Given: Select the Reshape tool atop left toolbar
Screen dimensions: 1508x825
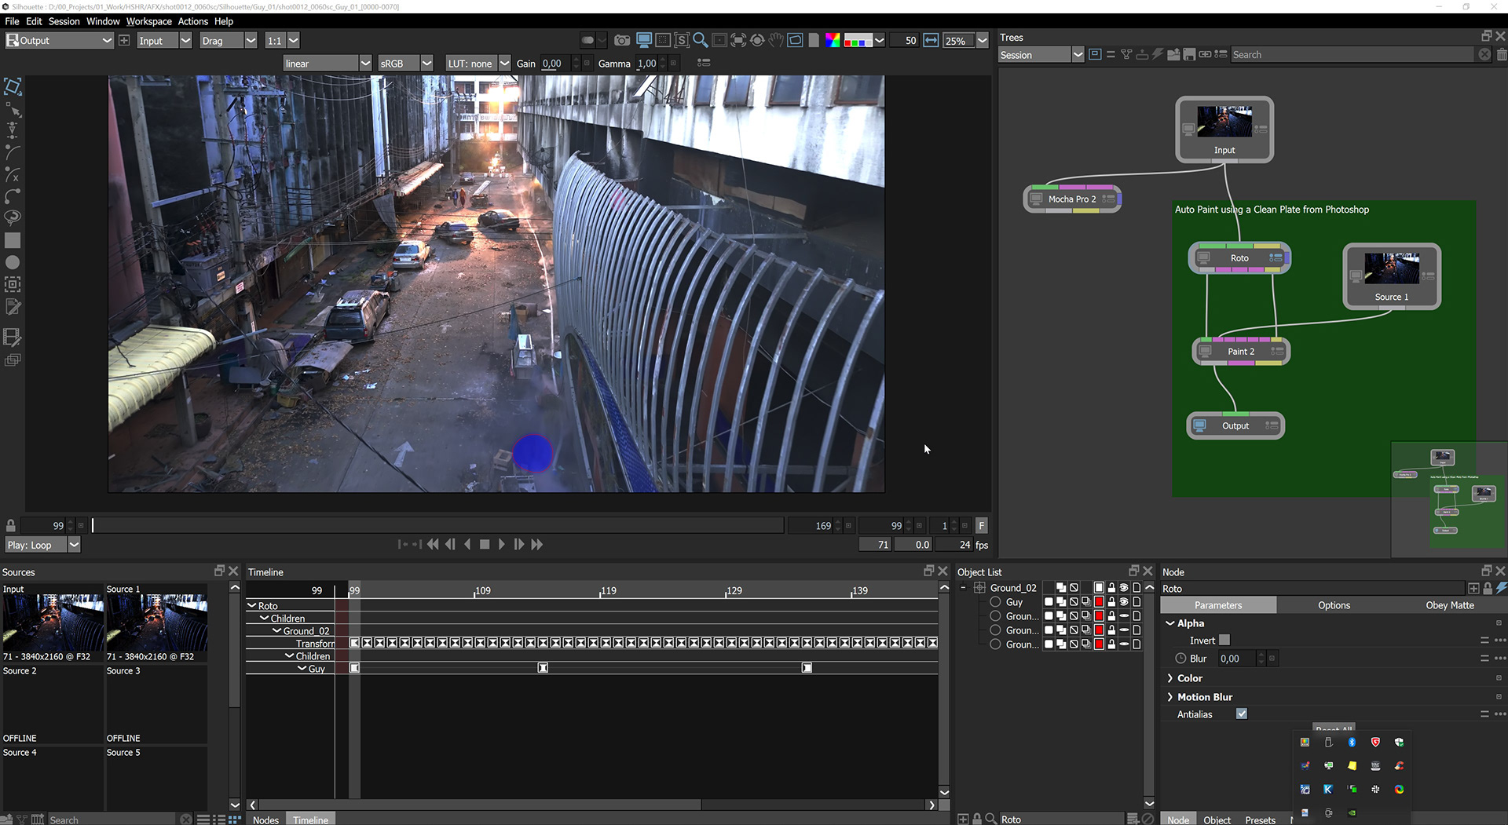Looking at the screenshot, I should [13, 86].
